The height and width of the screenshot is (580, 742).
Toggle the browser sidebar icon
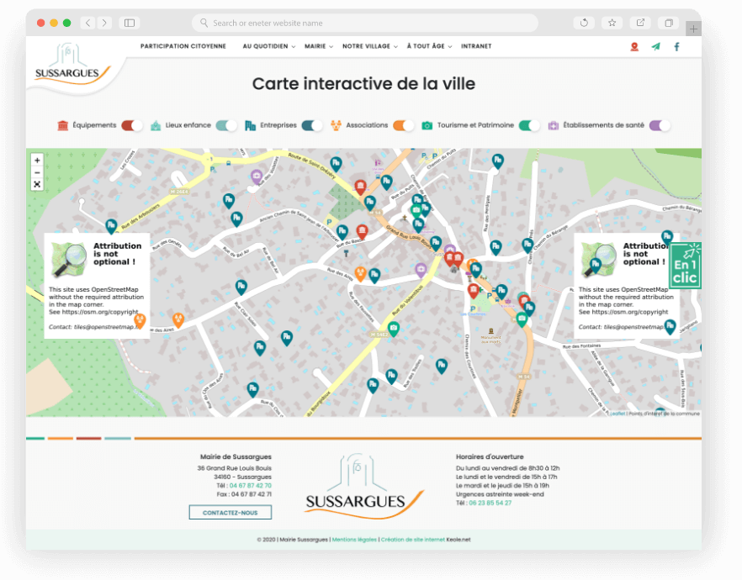coord(130,23)
